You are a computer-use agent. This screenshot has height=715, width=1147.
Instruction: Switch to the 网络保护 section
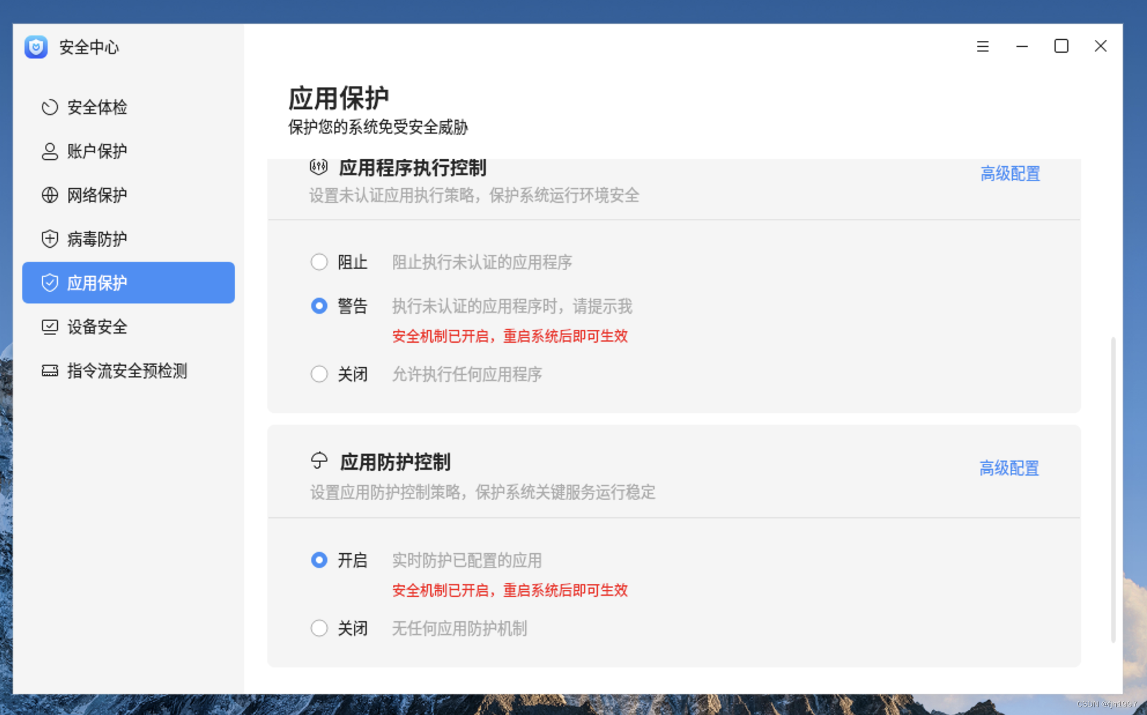pos(96,194)
